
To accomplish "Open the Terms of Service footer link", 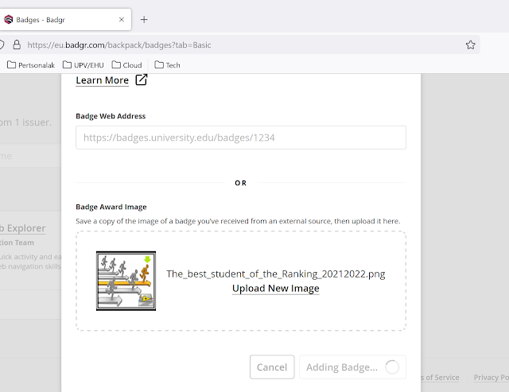I will pyautogui.click(x=440, y=378).
